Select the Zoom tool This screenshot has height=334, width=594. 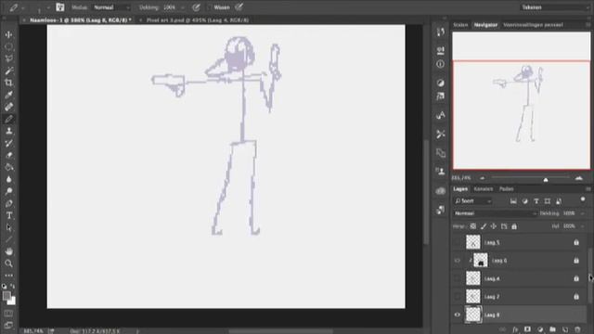coord(8,263)
